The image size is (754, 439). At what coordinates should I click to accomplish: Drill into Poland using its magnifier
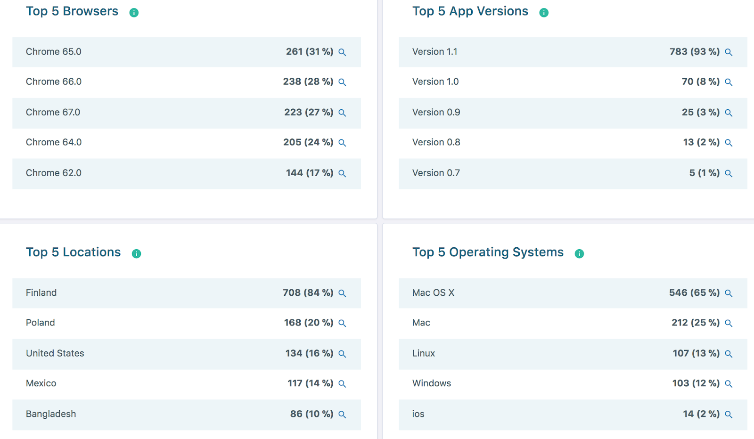click(x=343, y=323)
